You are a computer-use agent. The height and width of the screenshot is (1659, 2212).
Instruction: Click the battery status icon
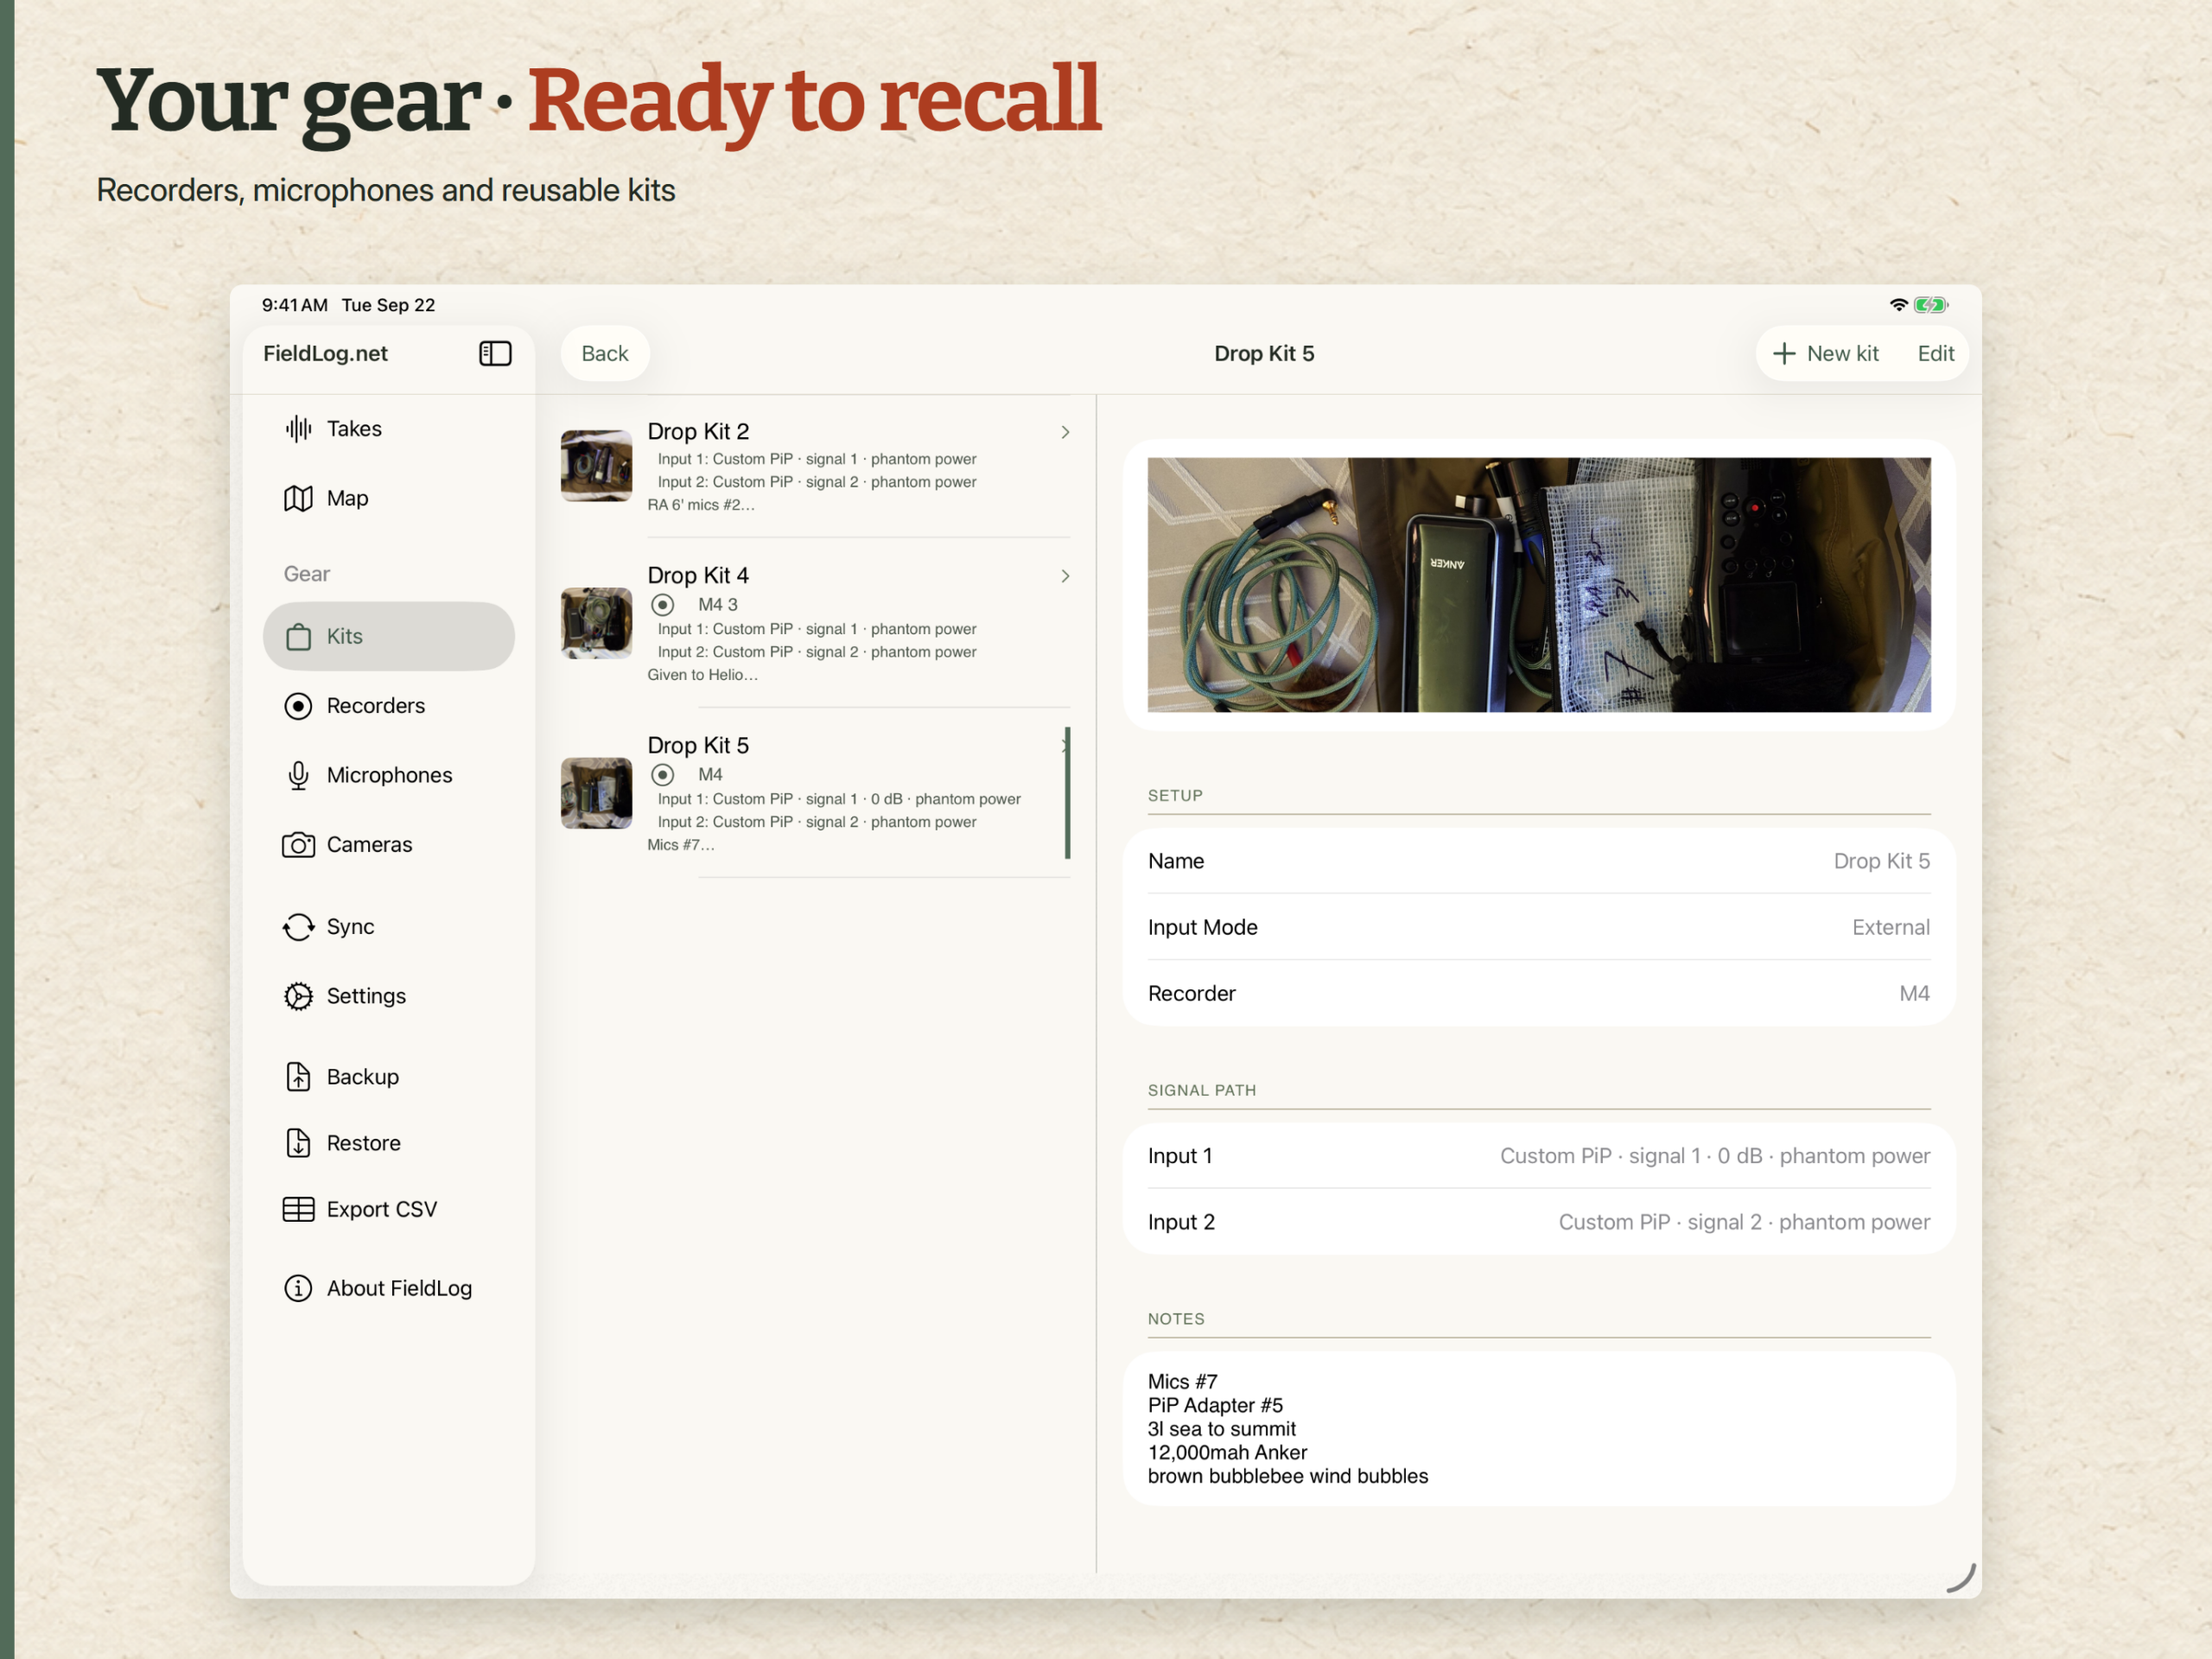[x=1931, y=305]
